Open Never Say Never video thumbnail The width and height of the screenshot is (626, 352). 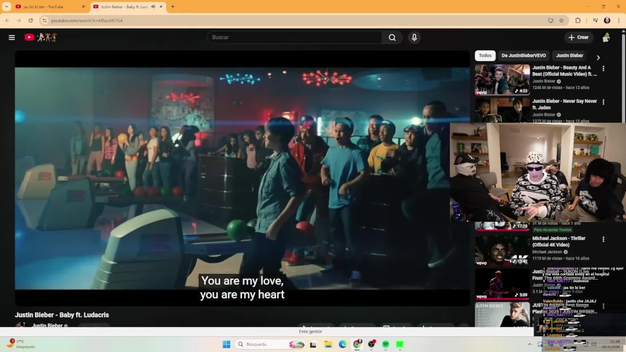(502, 110)
